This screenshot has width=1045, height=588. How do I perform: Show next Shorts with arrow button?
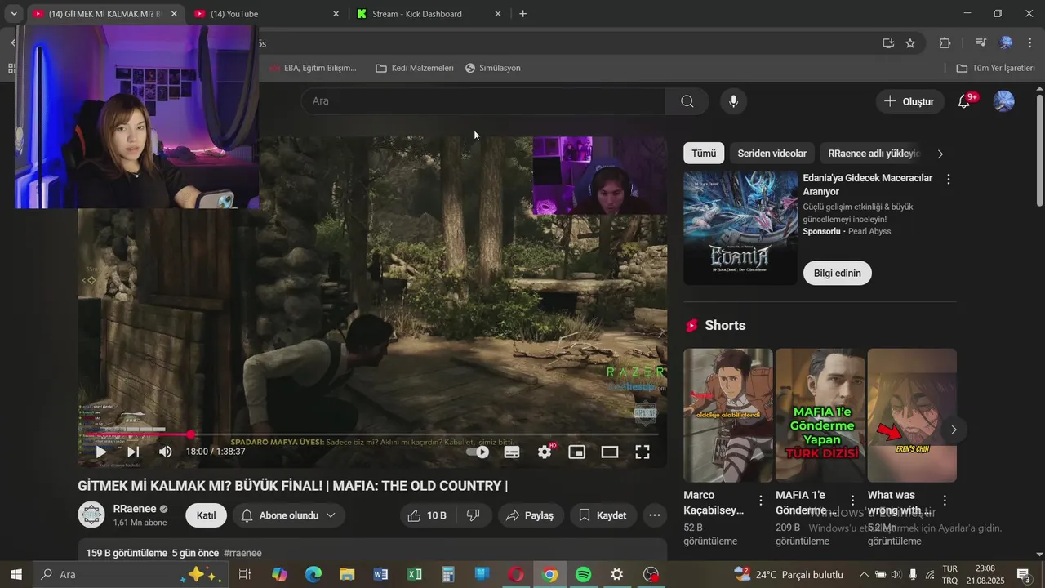tap(954, 430)
